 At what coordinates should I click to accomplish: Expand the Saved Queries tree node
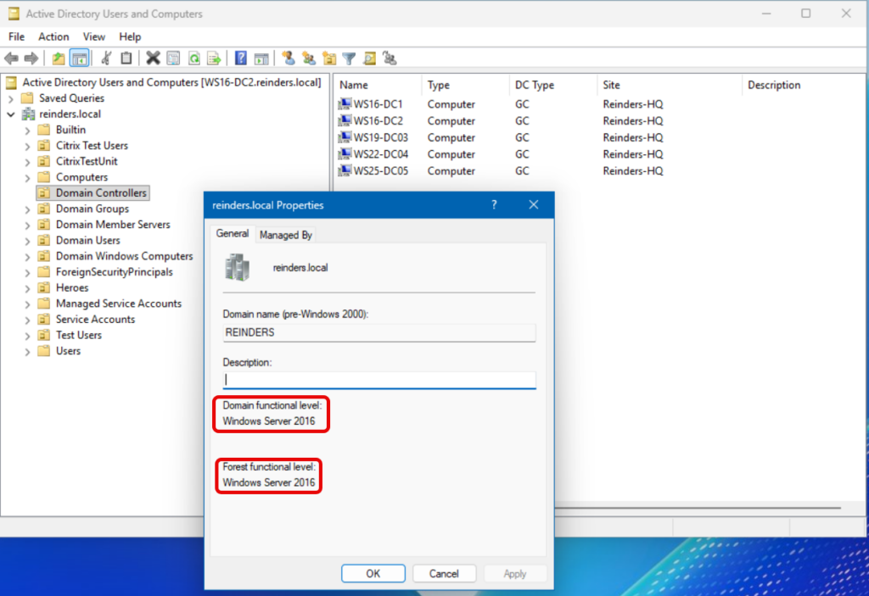point(10,98)
